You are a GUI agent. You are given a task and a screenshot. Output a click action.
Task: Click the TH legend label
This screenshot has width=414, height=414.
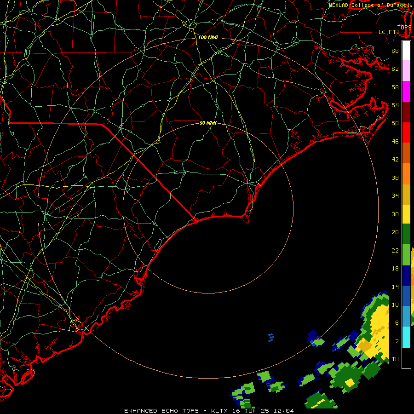pos(395,359)
